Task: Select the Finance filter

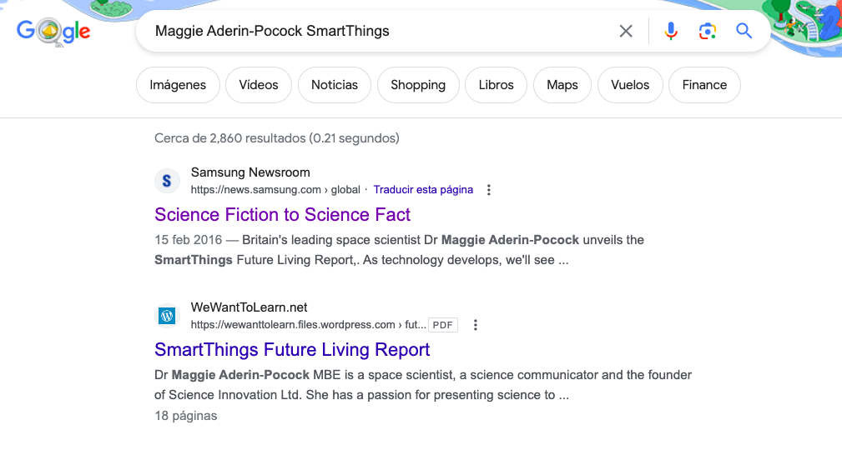Action: 704,85
